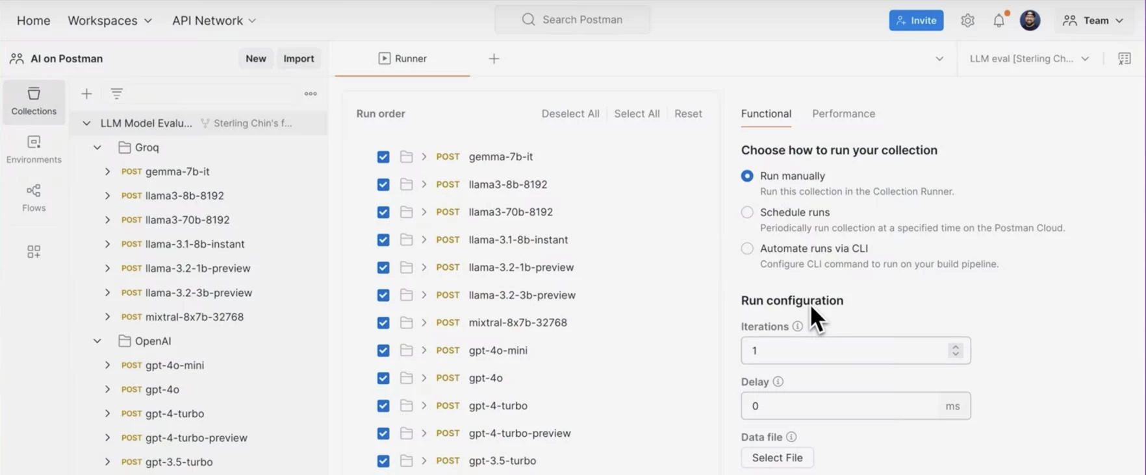The image size is (1146, 475).
Task: Click the folder icon in mixtral-8x7b-32768 run row
Action: [406, 323]
